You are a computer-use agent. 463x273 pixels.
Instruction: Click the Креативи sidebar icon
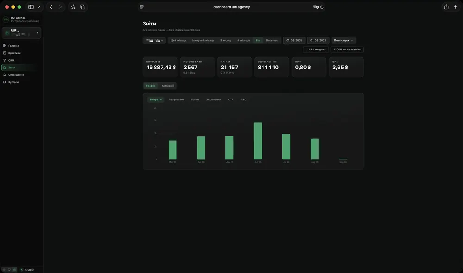click(5, 53)
